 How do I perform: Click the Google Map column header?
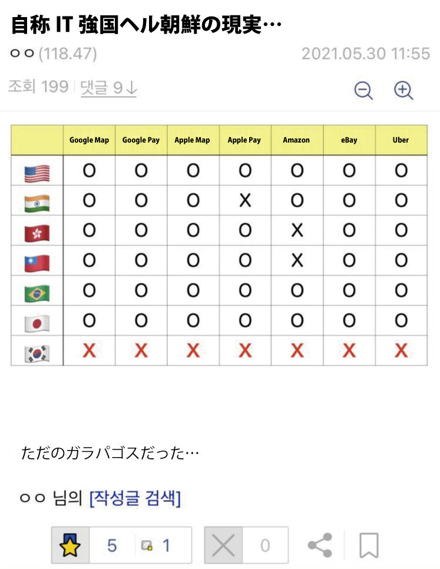[x=89, y=140]
